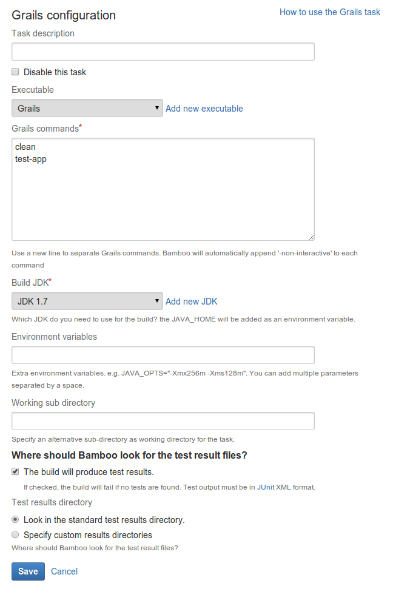This screenshot has height=600, width=393.
Task: Follow the 'Add new executable' link
Action: 204,109
